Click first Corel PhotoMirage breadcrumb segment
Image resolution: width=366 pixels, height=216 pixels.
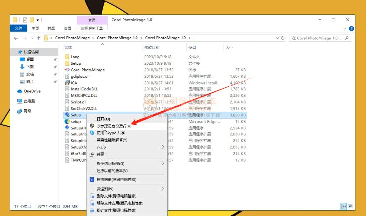tap(72, 38)
